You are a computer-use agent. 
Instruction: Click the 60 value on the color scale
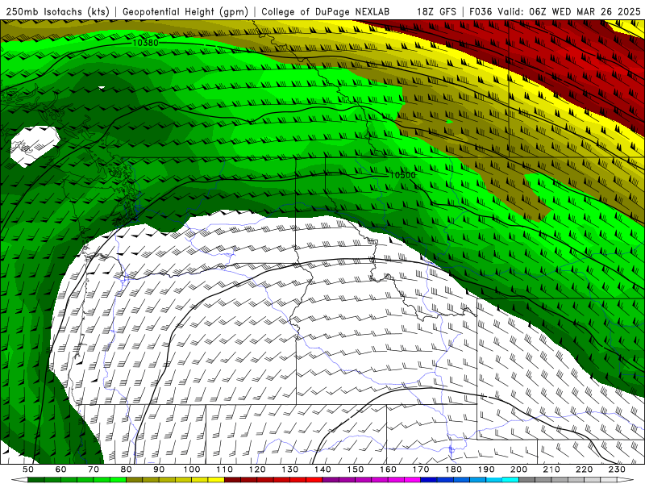pyautogui.click(x=60, y=469)
